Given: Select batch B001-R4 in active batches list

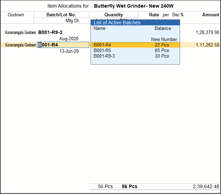Looking at the screenshot, I should 135,45.
